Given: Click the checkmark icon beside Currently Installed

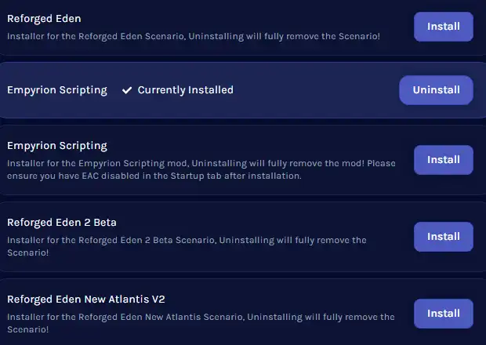Looking at the screenshot, I should (127, 90).
